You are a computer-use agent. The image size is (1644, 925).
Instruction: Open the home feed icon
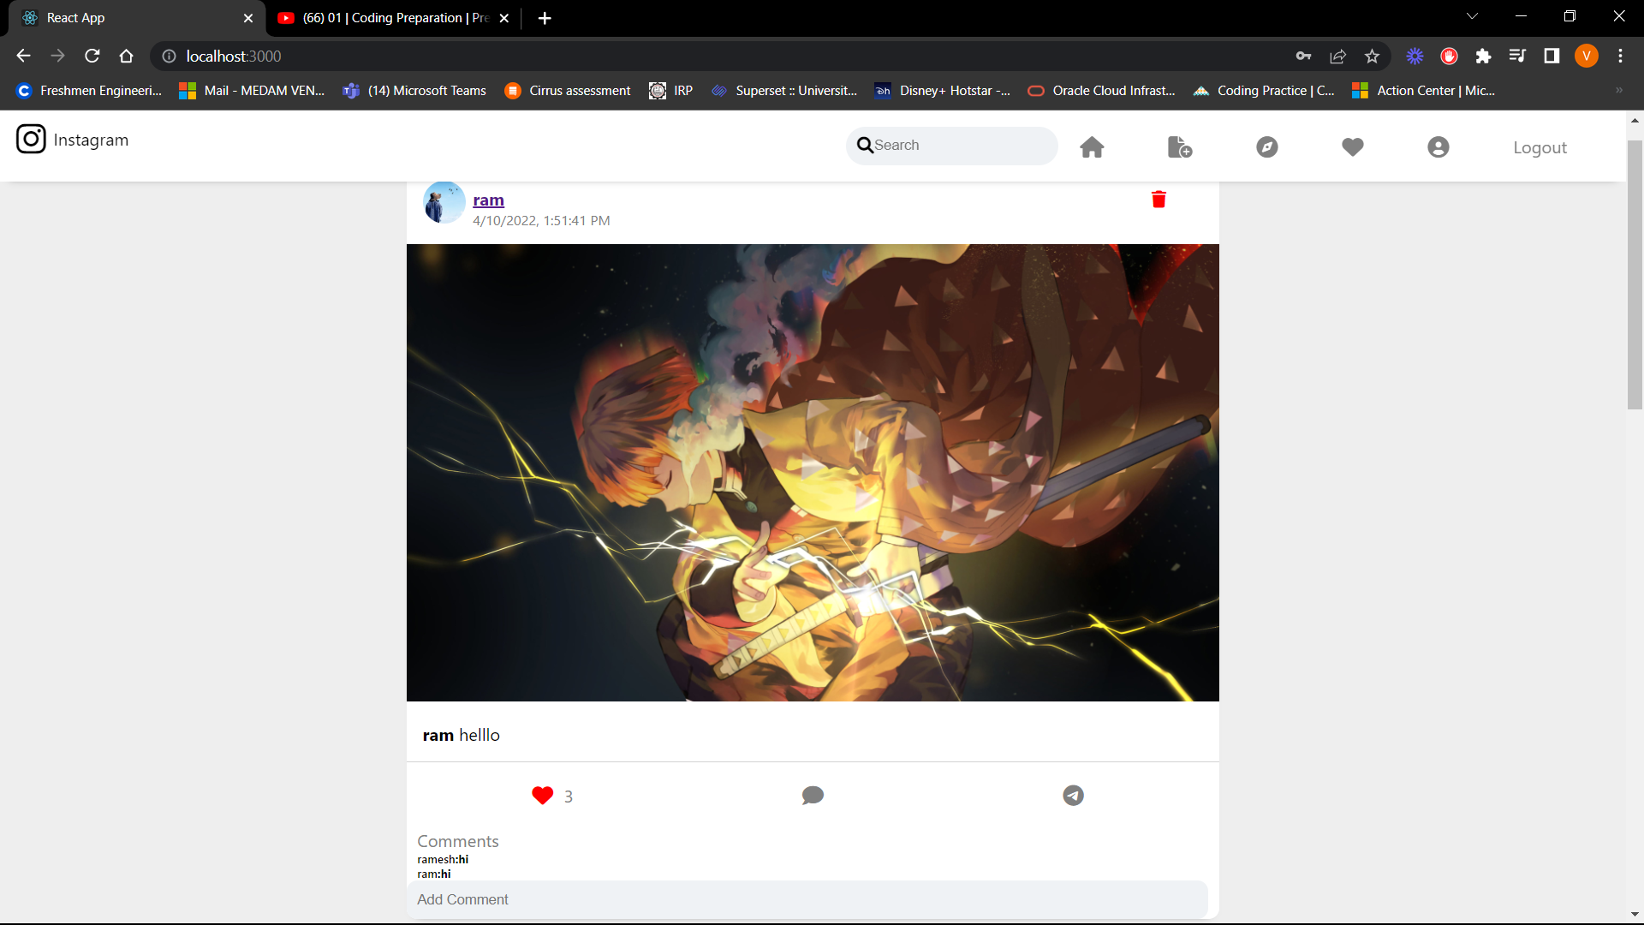tap(1092, 146)
